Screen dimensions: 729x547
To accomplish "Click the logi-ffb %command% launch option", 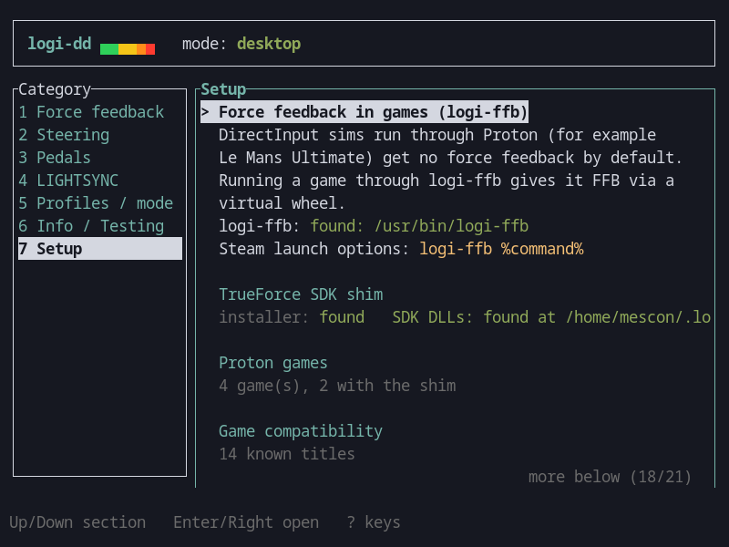I will tap(501, 249).
